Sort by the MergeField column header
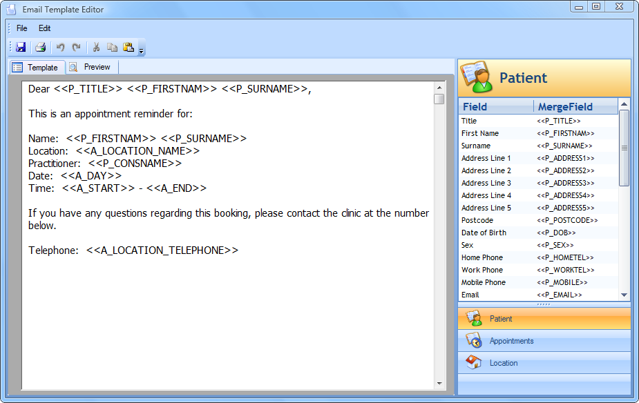The image size is (639, 403). [x=576, y=107]
